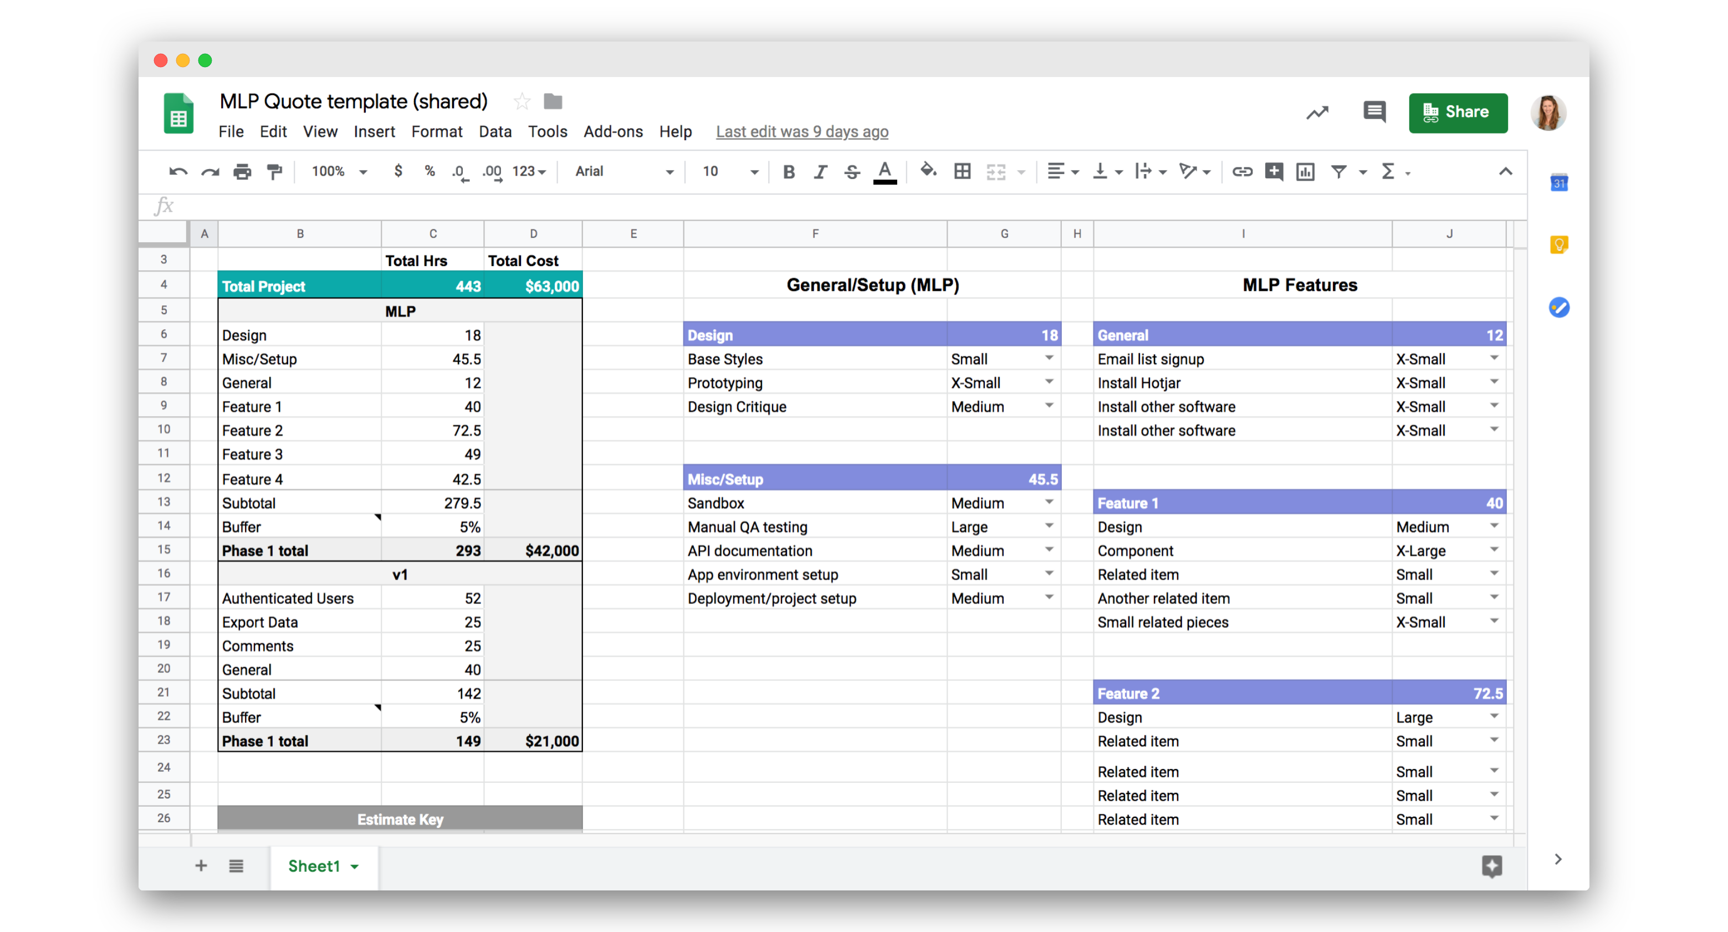
Task: Open the View menu
Action: click(320, 131)
